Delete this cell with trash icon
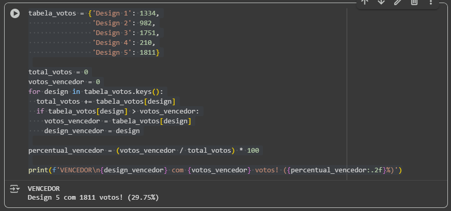 414,2
